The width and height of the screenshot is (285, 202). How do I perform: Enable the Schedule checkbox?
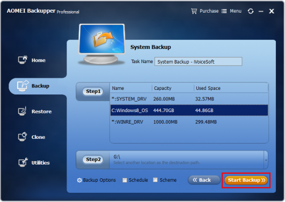[x=125, y=180]
